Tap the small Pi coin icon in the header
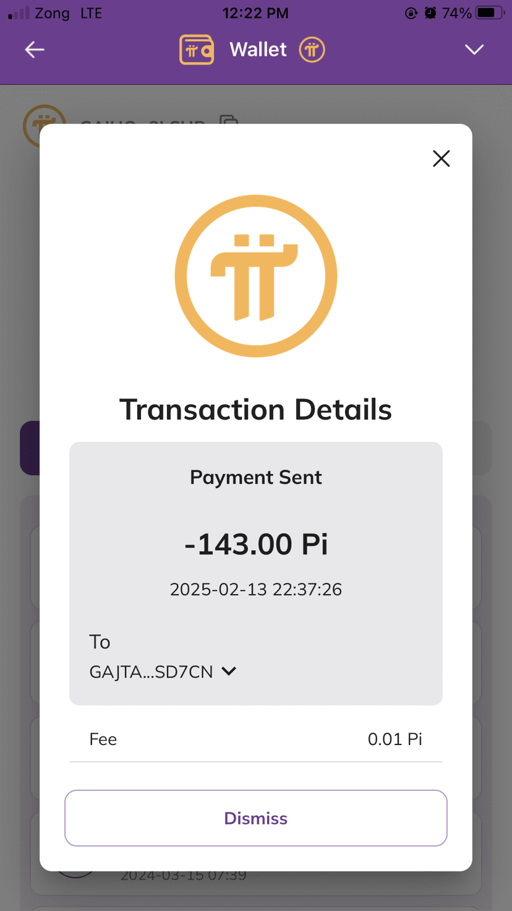This screenshot has height=911, width=512. 312,50
